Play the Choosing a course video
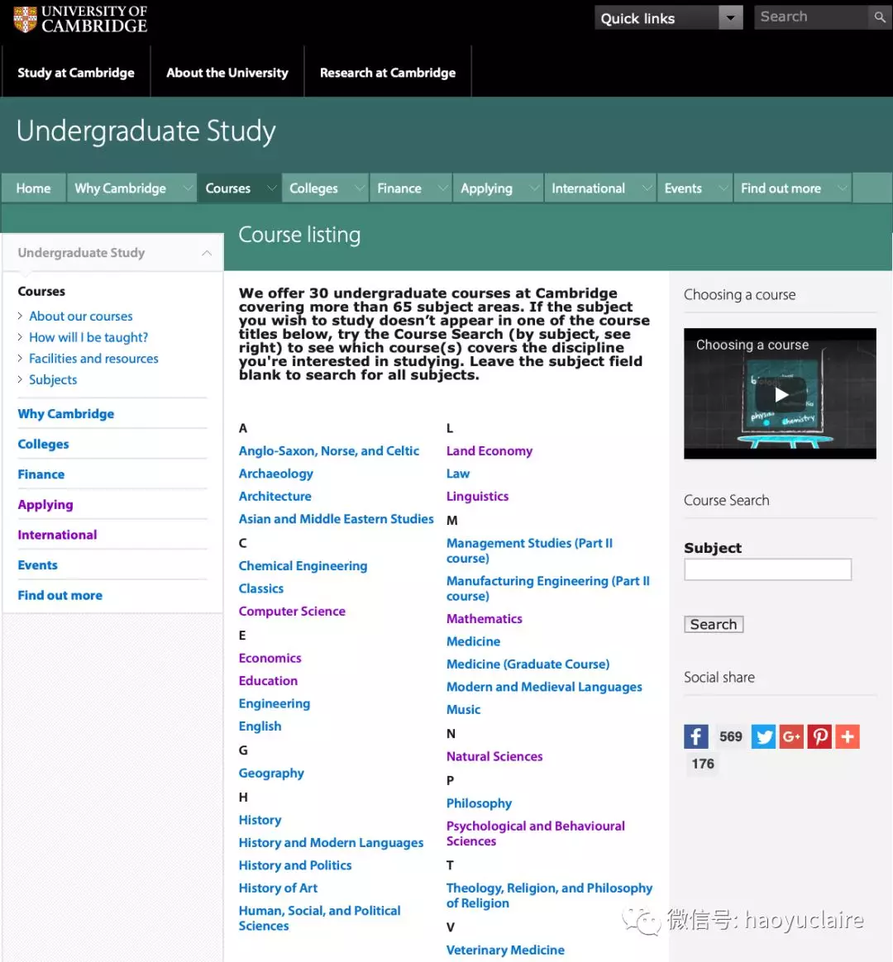893x962 pixels. tap(780, 394)
